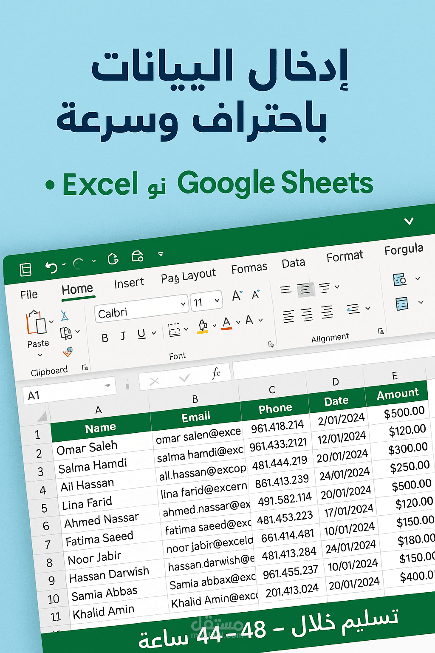This screenshot has height=653, width=435.
Task: Open the Font Color dropdown arrow
Action: coord(238,322)
